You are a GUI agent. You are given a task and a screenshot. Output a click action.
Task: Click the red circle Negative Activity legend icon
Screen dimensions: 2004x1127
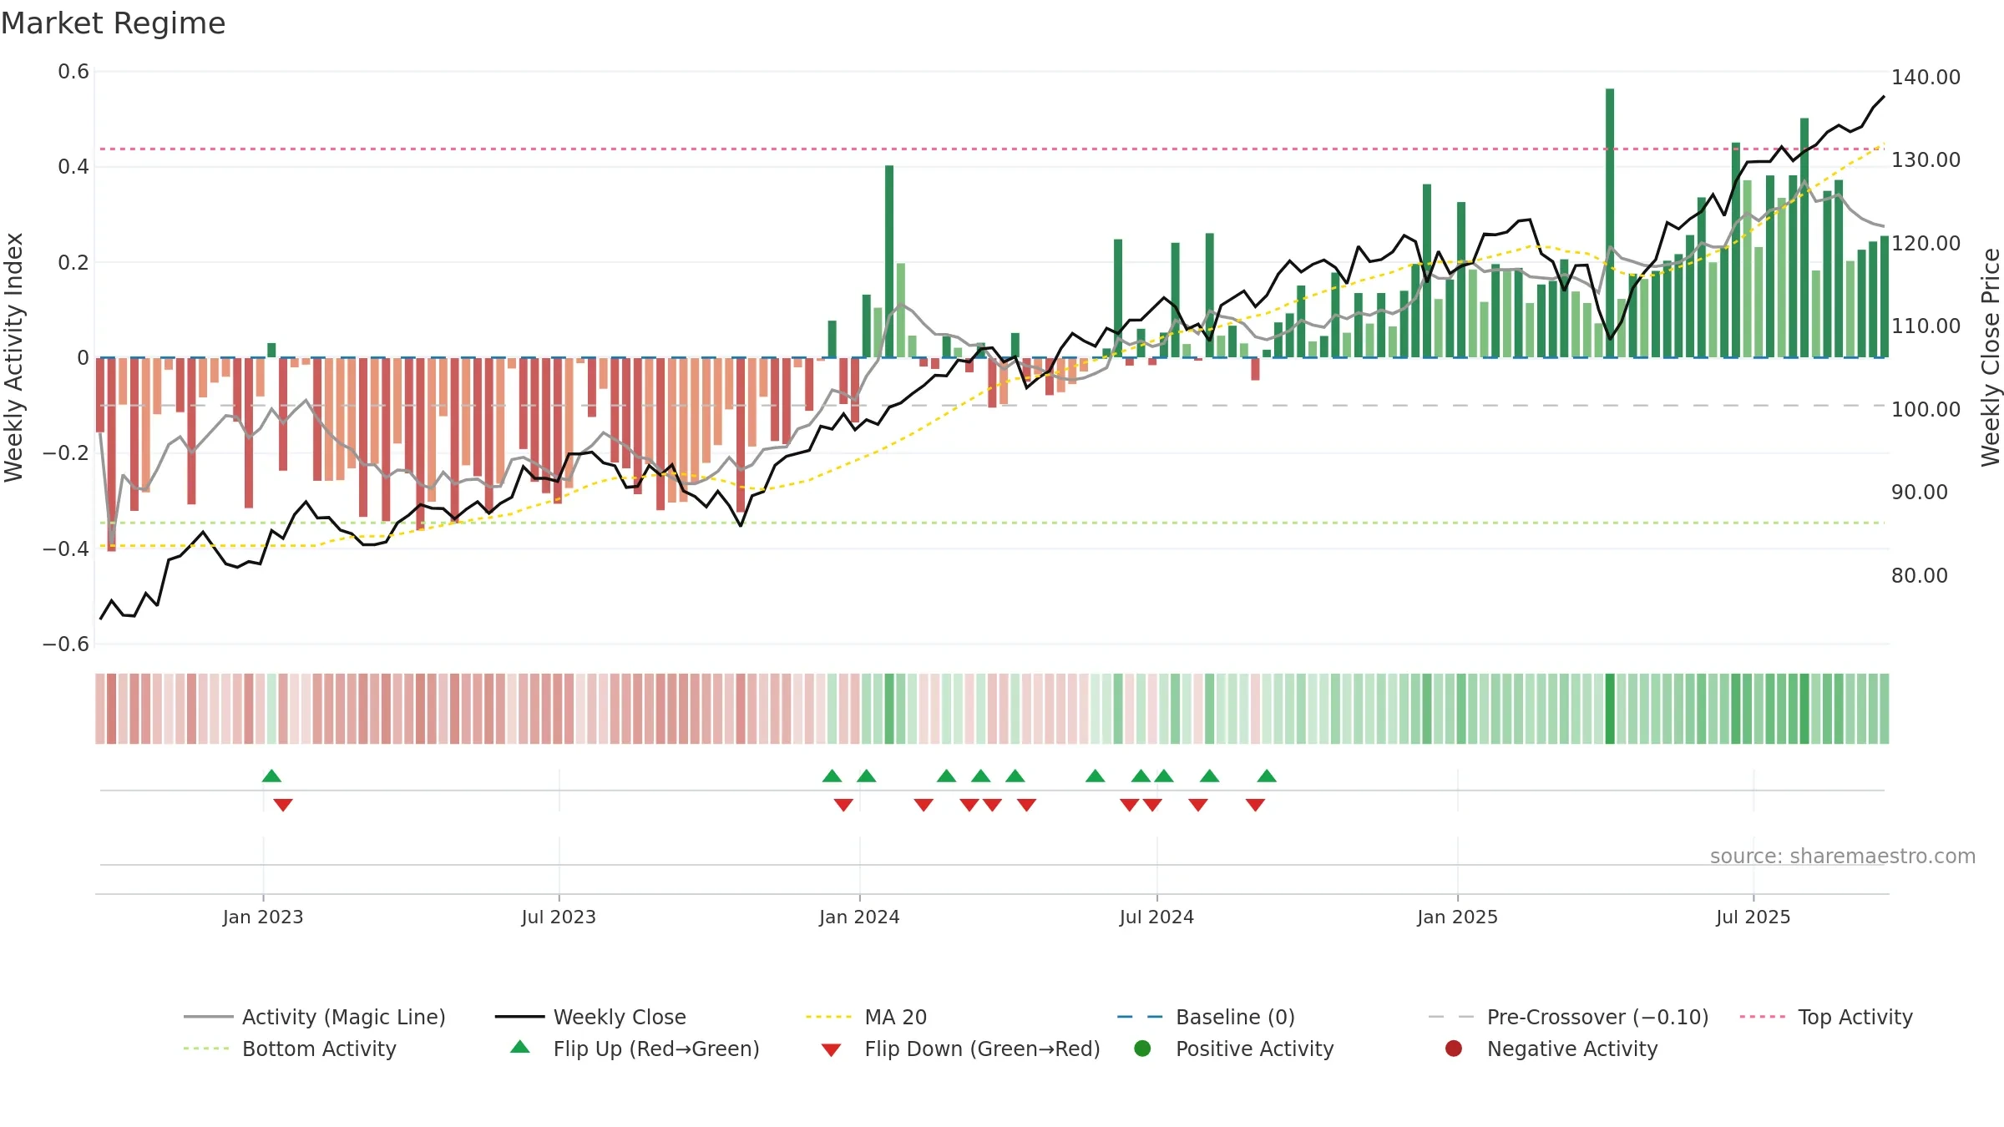click(x=1454, y=1049)
